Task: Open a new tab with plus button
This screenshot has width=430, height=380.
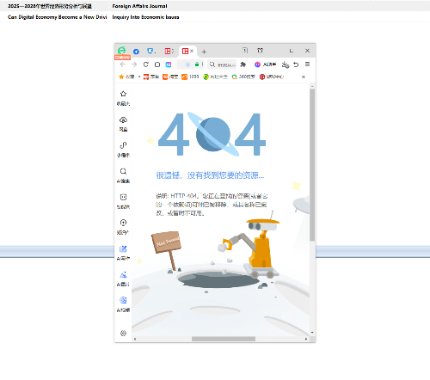Action: click(204, 52)
